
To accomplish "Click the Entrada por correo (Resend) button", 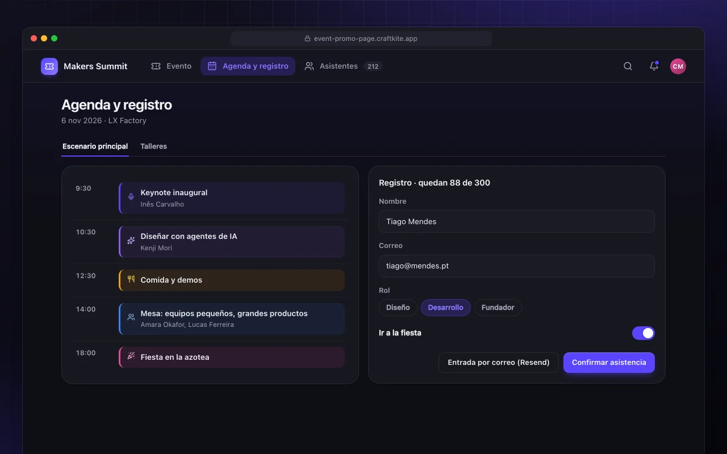I will coord(499,363).
